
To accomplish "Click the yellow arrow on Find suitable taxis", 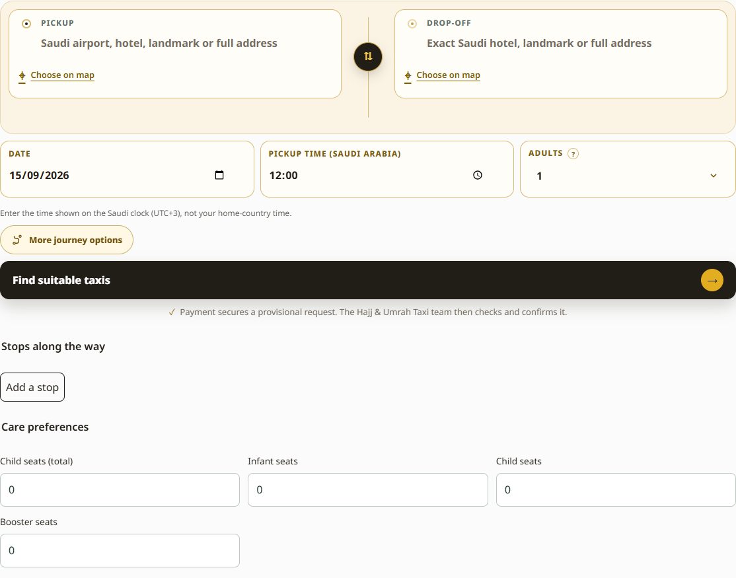I will pos(712,280).
